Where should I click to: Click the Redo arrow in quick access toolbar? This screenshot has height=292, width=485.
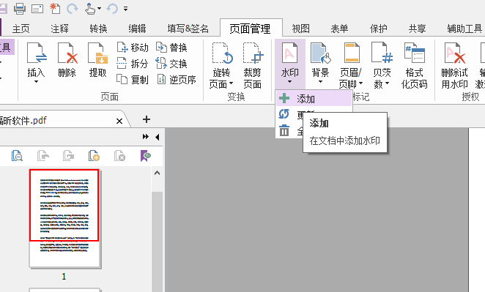(72, 8)
